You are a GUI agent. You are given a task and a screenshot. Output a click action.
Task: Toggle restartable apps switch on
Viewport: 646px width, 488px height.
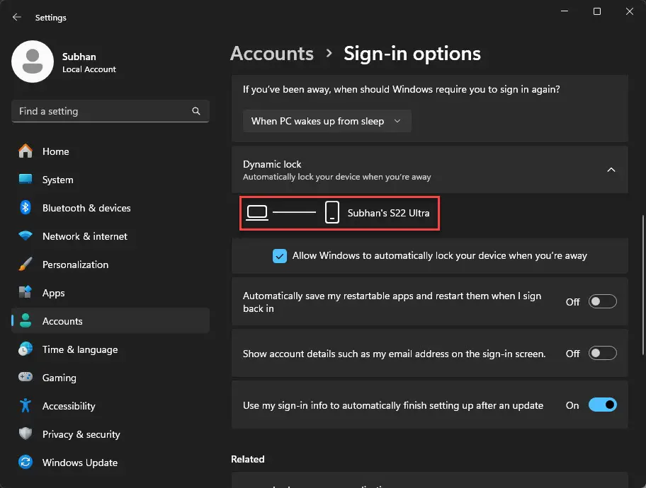click(x=602, y=301)
